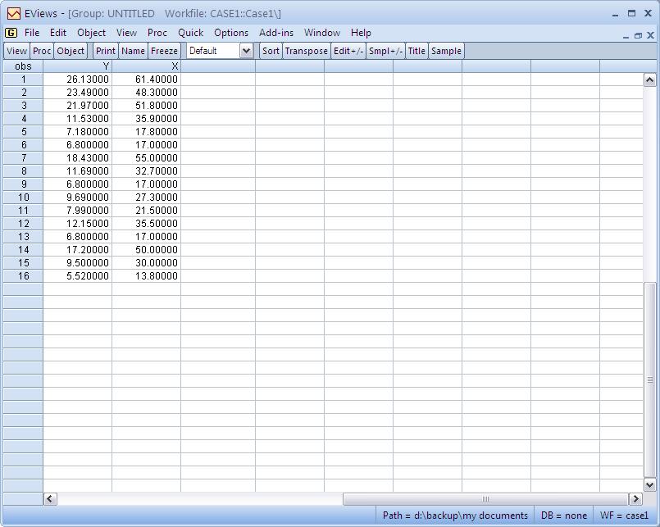Expand the Default display dropdown arrow
660x527 pixels.
pyautogui.click(x=246, y=51)
